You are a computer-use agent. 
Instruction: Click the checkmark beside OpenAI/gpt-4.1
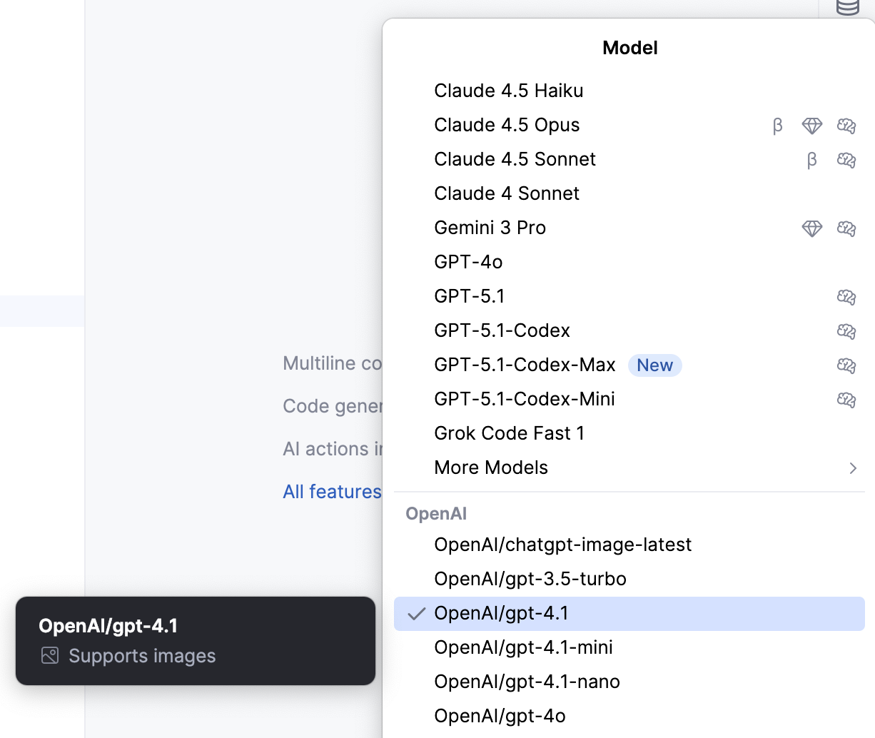(x=415, y=613)
